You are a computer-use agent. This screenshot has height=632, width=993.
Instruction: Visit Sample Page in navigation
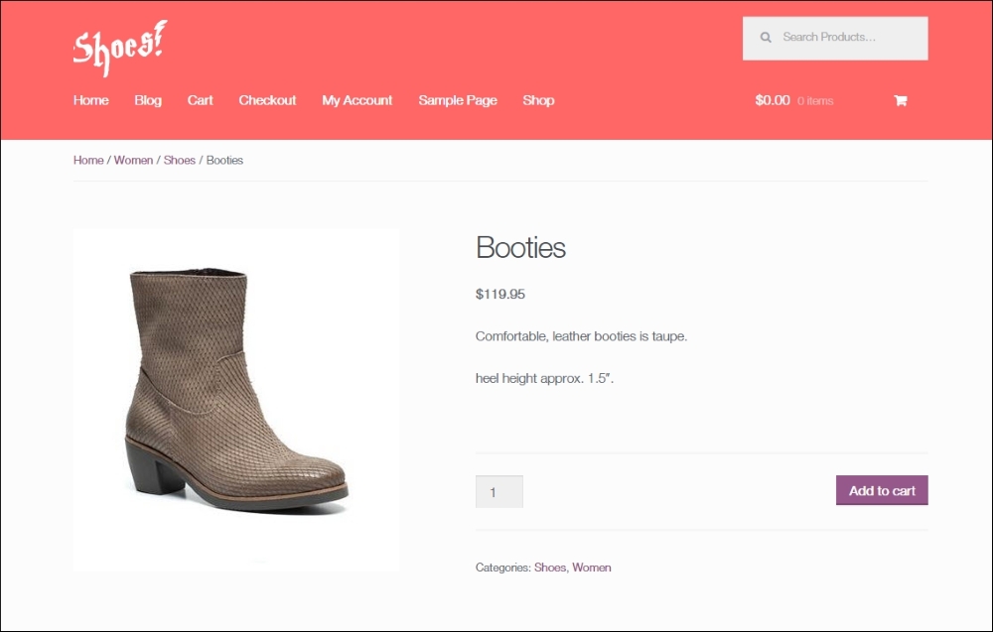(x=458, y=100)
